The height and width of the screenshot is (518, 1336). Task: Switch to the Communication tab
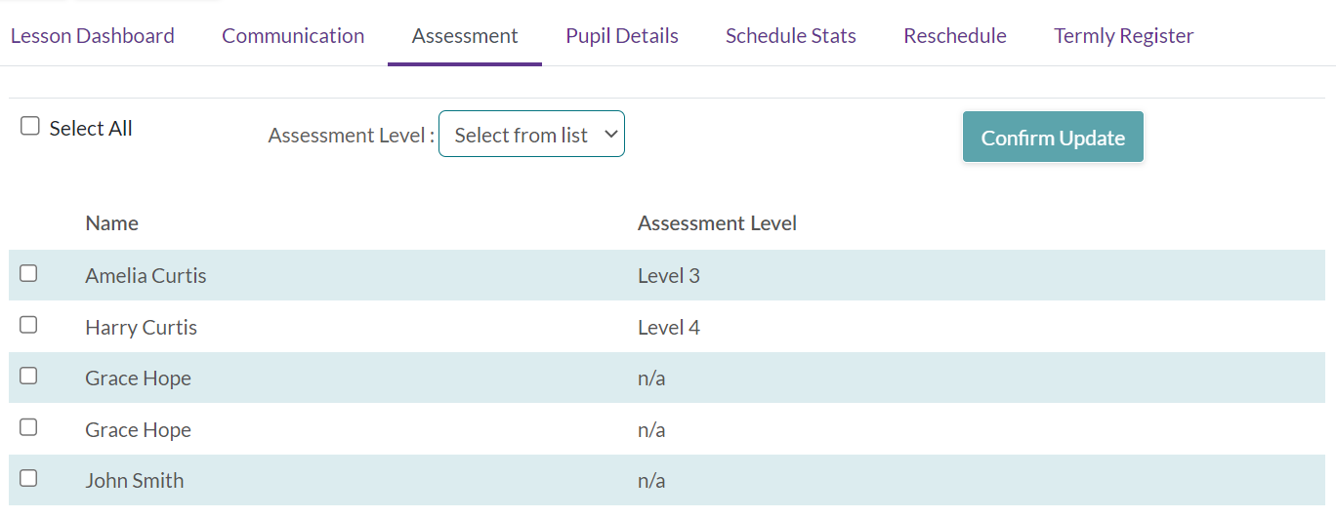point(293,36)
